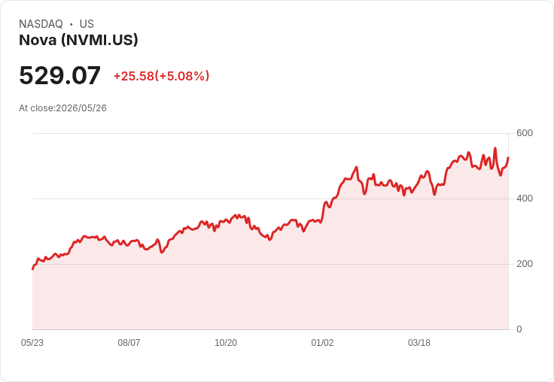
Task: Click the last point of the price line
Action: (508, 157)
